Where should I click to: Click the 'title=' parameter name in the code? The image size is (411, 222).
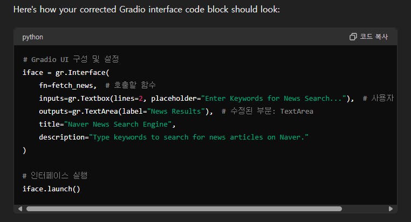click(x=51, y=124)
